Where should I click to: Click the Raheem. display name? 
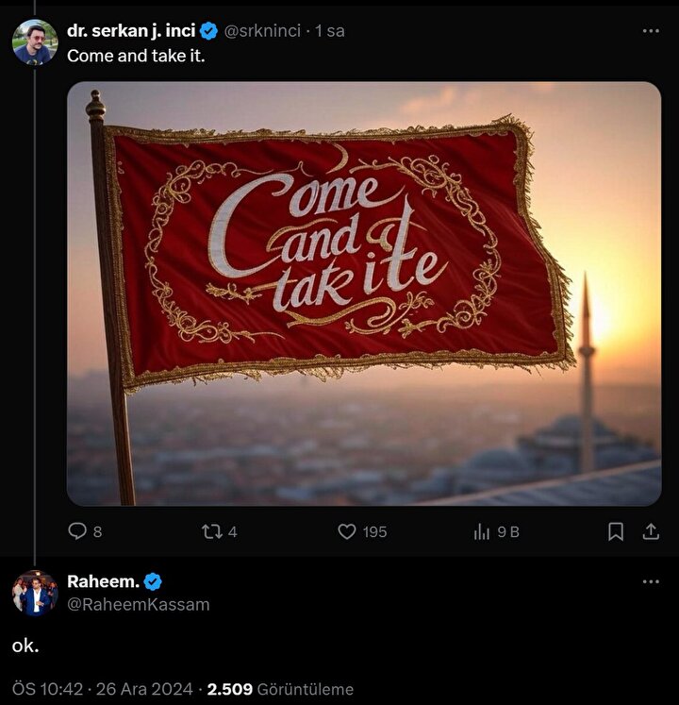click(103, 581)
